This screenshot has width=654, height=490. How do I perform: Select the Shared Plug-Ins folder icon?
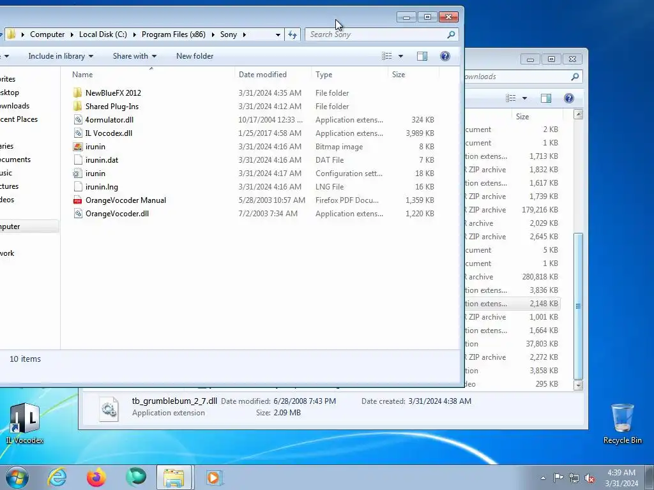(77, 107)
